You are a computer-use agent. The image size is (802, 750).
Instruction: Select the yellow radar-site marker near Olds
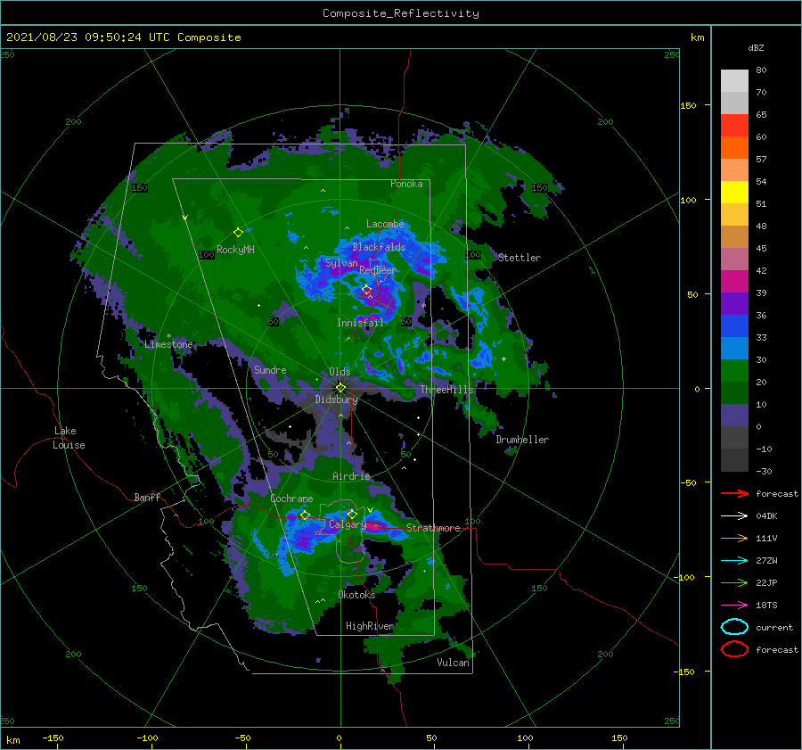(340, 388)
